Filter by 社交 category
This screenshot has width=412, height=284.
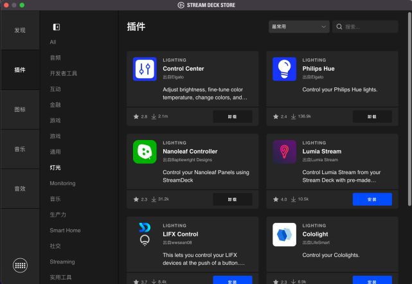55,246
